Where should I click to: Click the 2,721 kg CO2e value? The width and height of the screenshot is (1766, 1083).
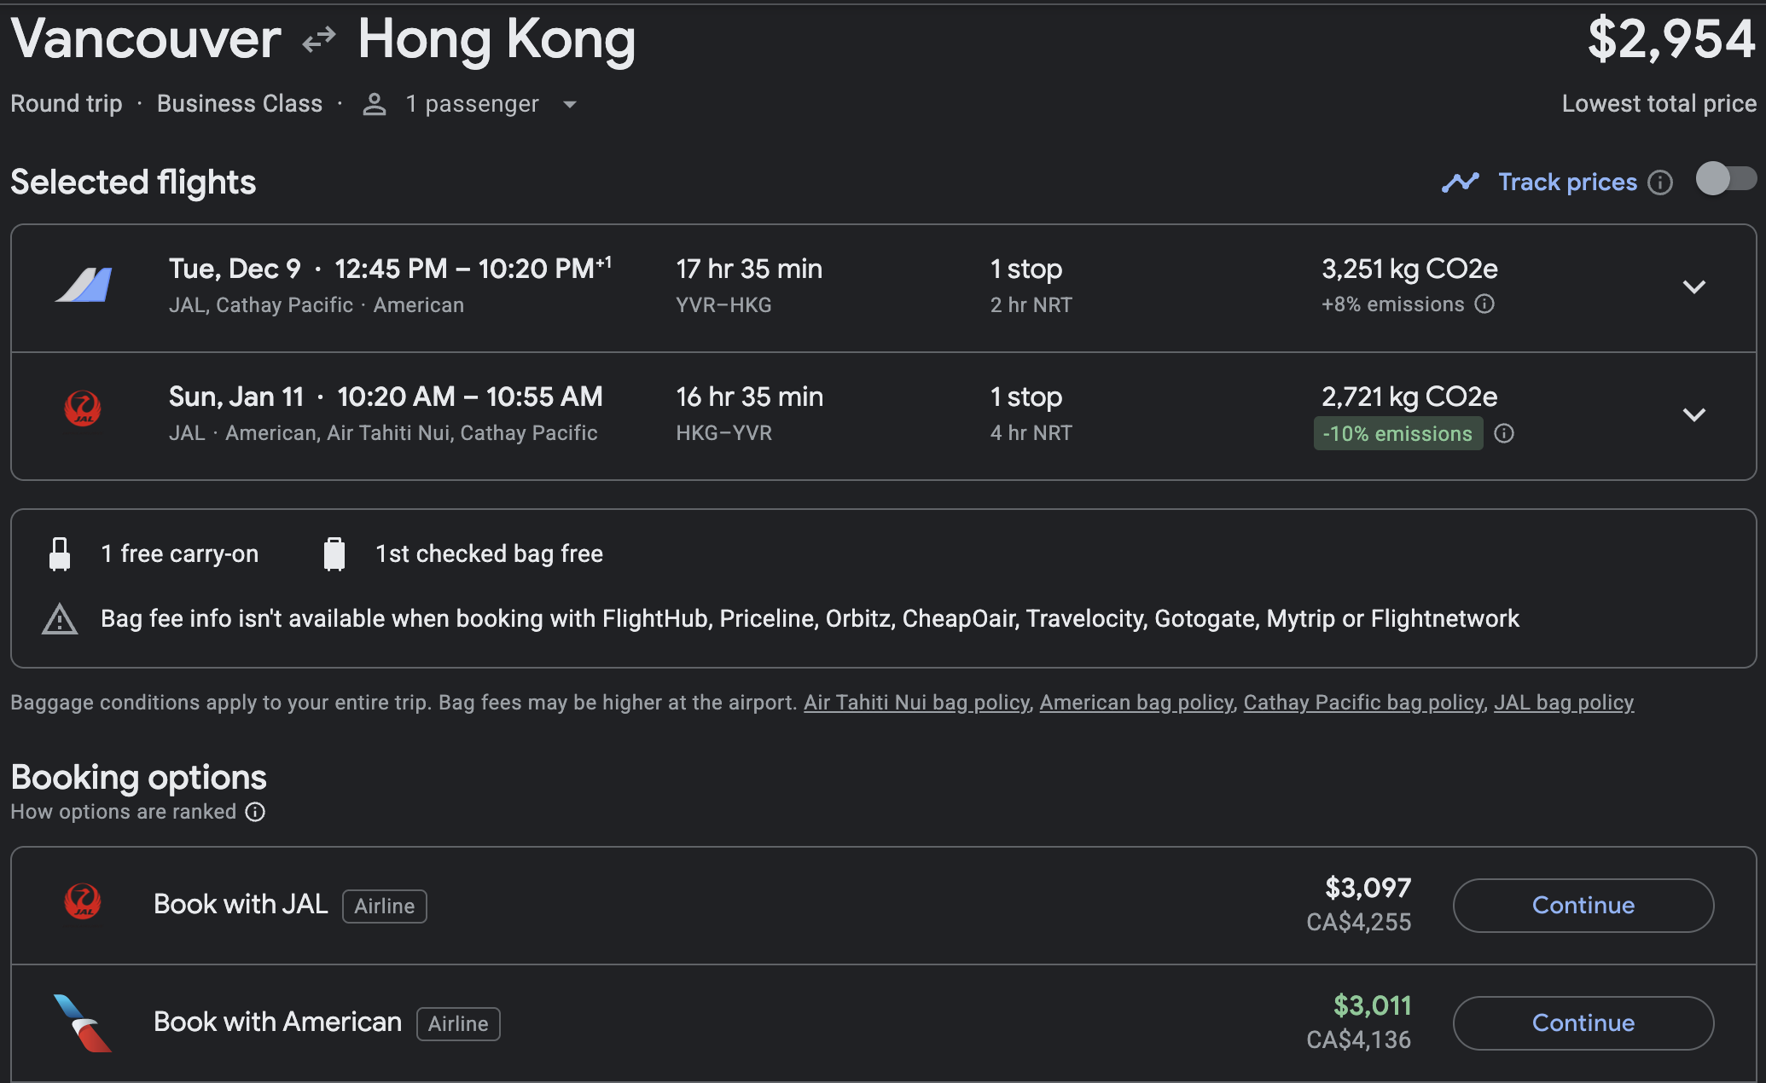[1409, 397]
